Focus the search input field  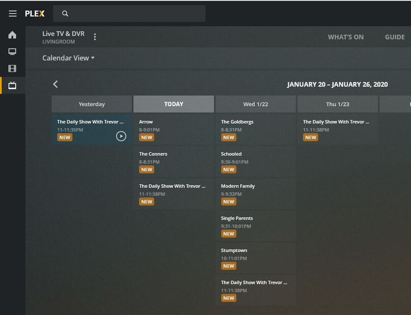click(x=129, y=14)
